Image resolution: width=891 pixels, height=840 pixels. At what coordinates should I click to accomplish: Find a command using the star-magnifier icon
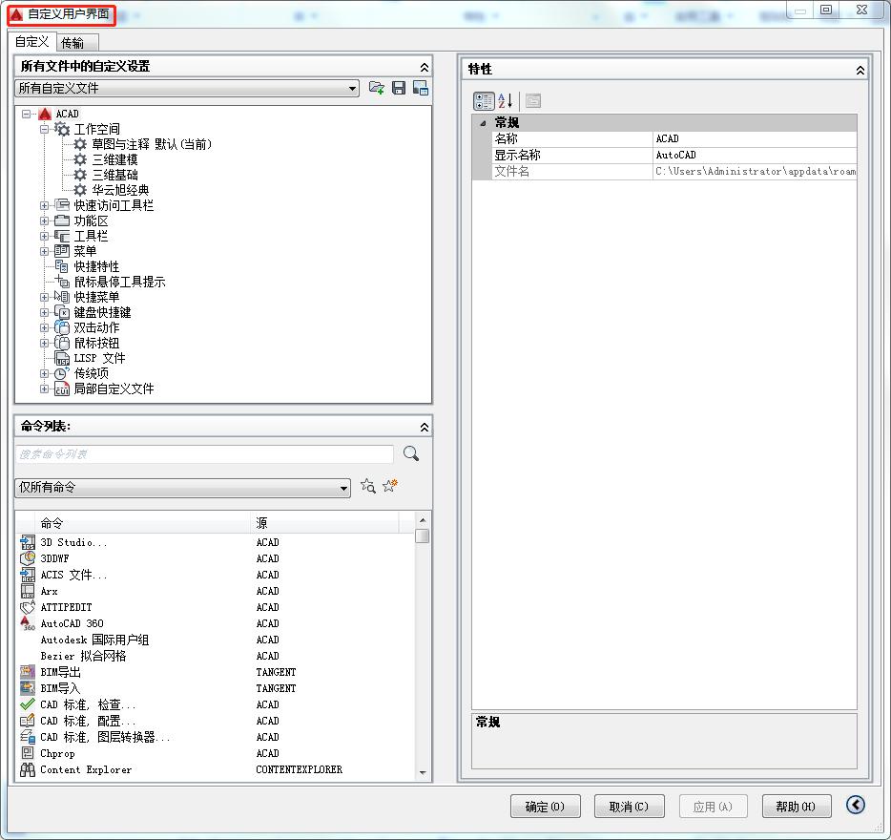coord(368,487)
